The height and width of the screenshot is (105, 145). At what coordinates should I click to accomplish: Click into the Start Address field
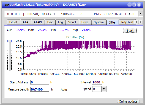coord(40,82)
